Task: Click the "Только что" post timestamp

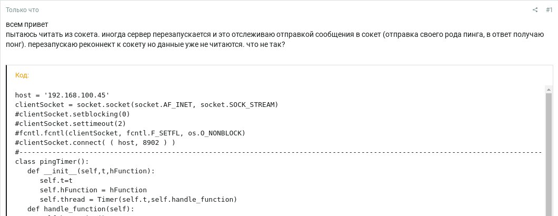Action: click(22, 10)
